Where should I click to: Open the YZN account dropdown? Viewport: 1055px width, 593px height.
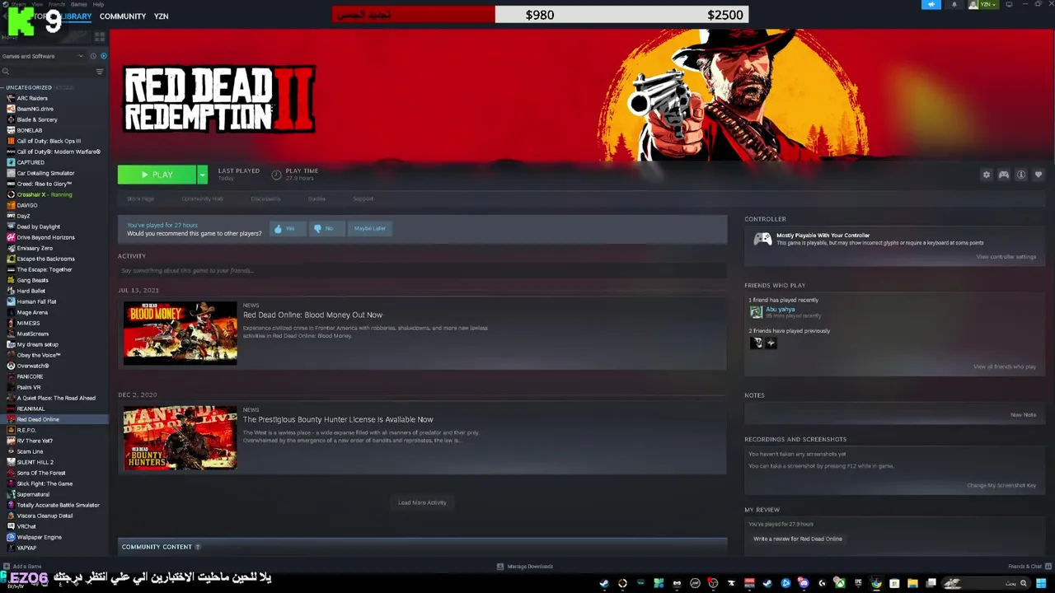pyautogui.click(x=982, y=4)
